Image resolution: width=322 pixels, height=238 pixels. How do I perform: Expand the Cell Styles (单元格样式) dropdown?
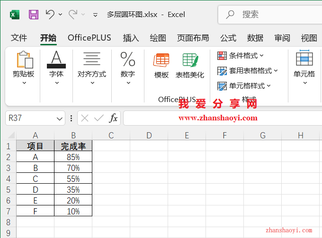[244, 86]
